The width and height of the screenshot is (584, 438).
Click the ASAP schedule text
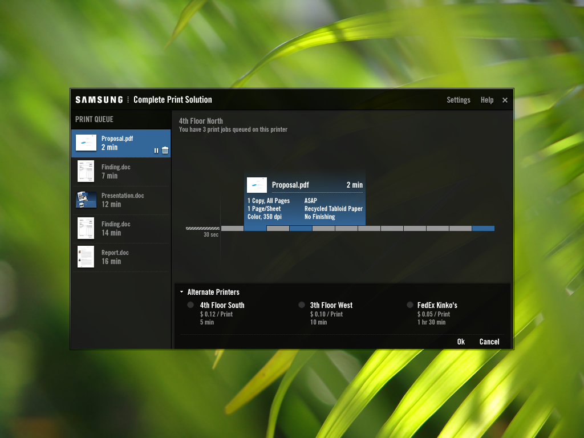(x=311, y=200)
